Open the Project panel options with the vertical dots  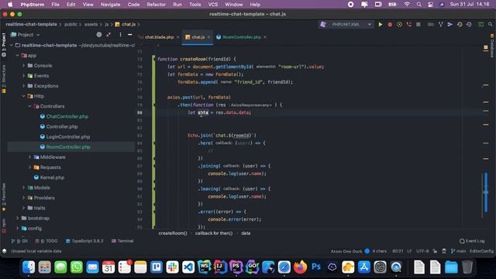tap(120, 34)
